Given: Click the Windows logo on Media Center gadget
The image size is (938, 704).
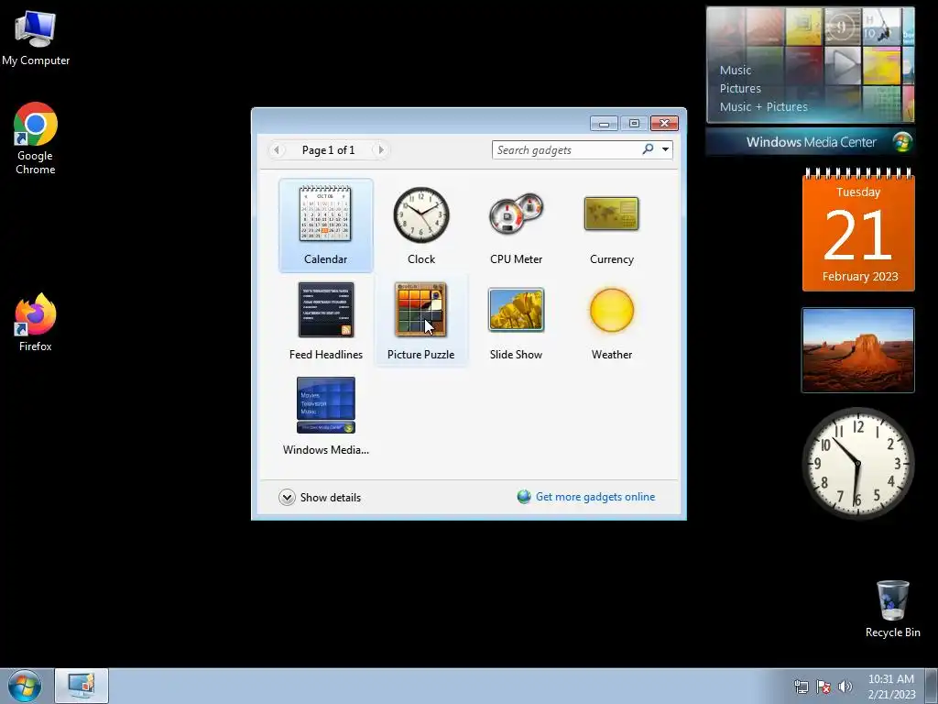Looking at the screenshot, I should click(902, 142).
